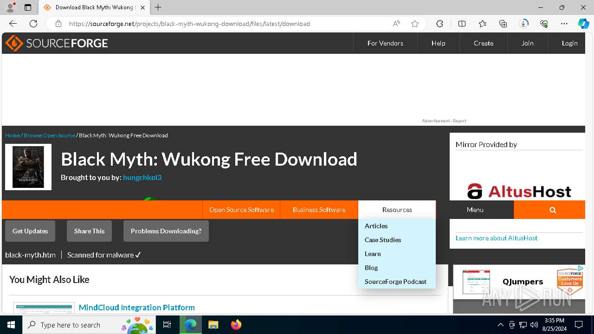Open Microsoft Edge from taskbar
Image resolution: width=594 pixels, height=334 pixels.
click(191, 325)
